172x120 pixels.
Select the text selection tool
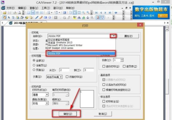[13, 17]
